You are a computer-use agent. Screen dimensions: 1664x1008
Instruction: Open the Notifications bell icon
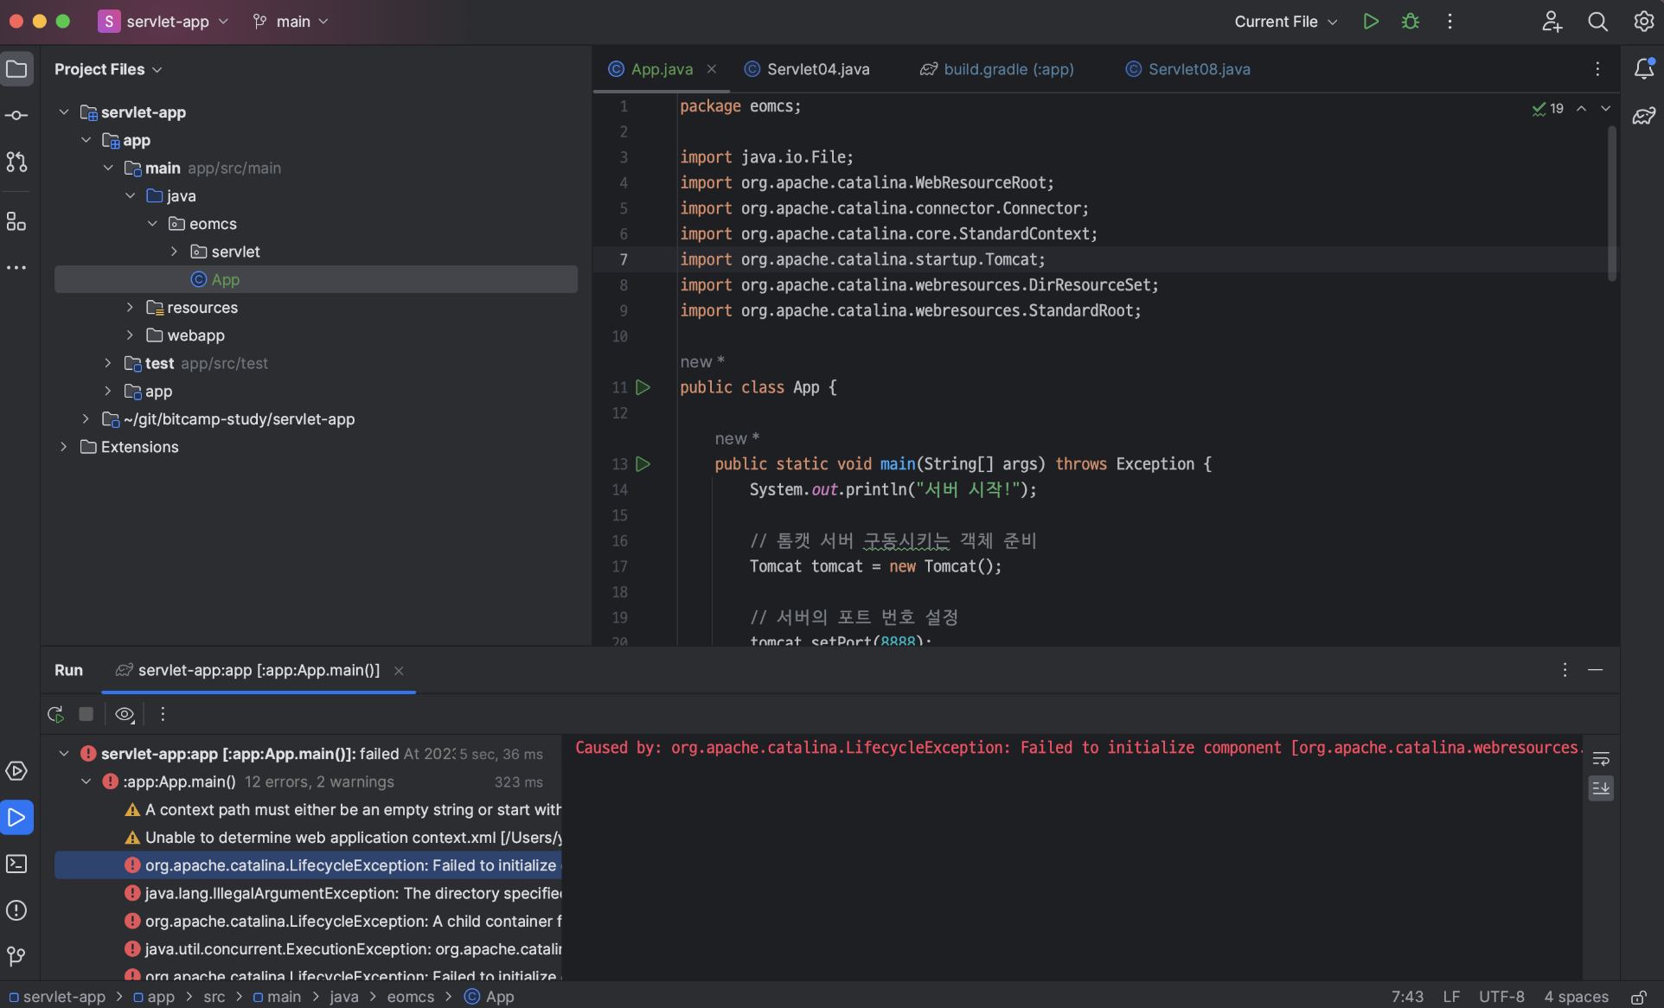pyautogui.click(x=1644, y=69)
